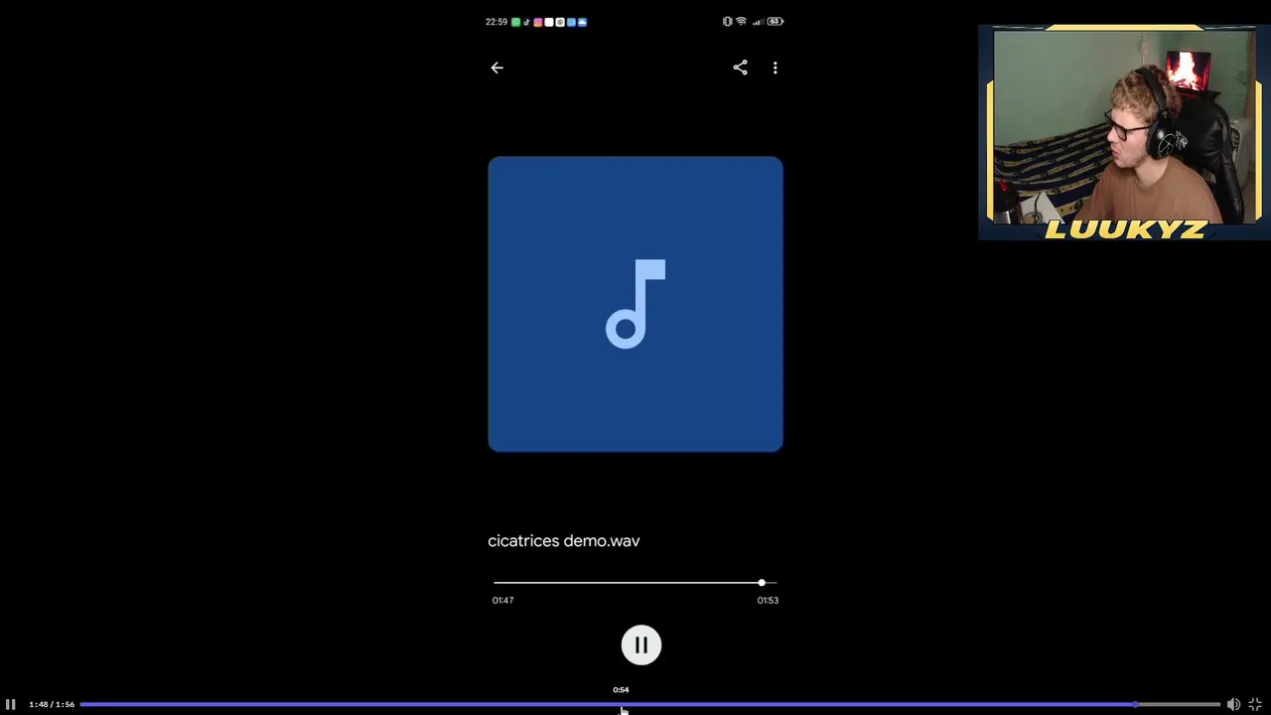This screenshot has width=1271, height=715.
Task: Exit fullscreen in video player
Action: pos(1255,704)
